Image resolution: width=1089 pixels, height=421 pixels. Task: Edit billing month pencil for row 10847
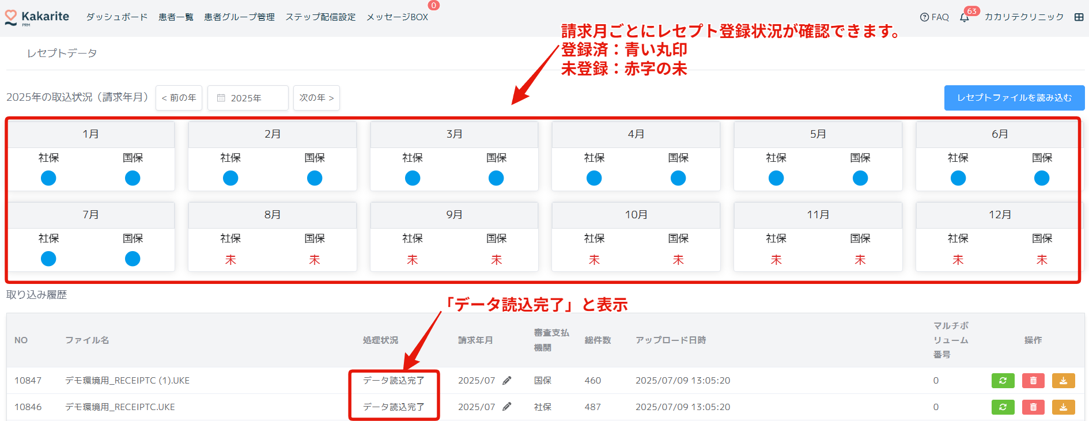pyautogui.click(x=507, y=380)
